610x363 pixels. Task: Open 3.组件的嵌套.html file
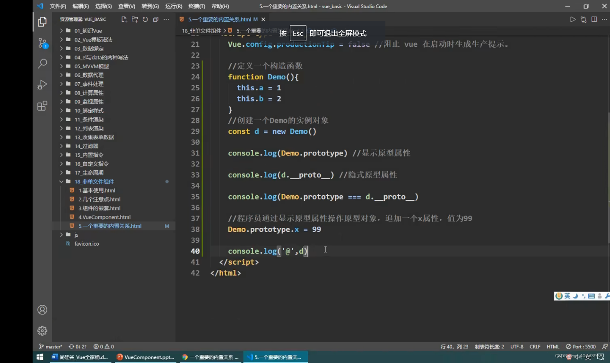[99, 208]
